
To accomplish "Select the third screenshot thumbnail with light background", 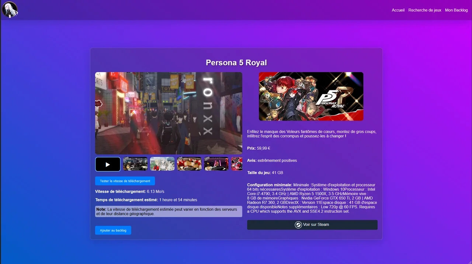I will (162, 164).
